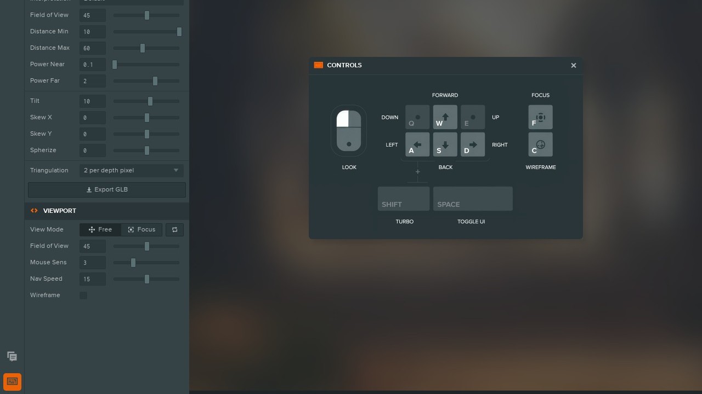Open the chat feedback icon in sidebar
Screen dimensions: 702x394
click(x=12, y=356)
